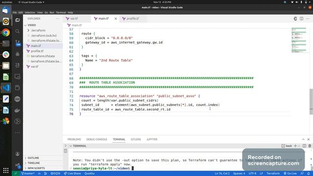Open the Search view in activity bar
The width and height of the screenshot is (313, 176).
18,31
